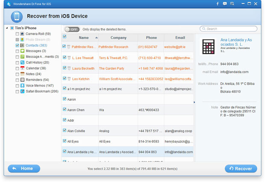Uncheck the select-all contacts header checkbox
Screen dimensions: 265x182
point(65,36)
